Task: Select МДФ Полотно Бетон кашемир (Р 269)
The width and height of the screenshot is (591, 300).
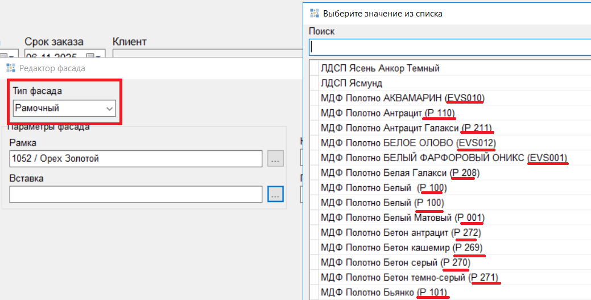Action: [x=402, y=248]
